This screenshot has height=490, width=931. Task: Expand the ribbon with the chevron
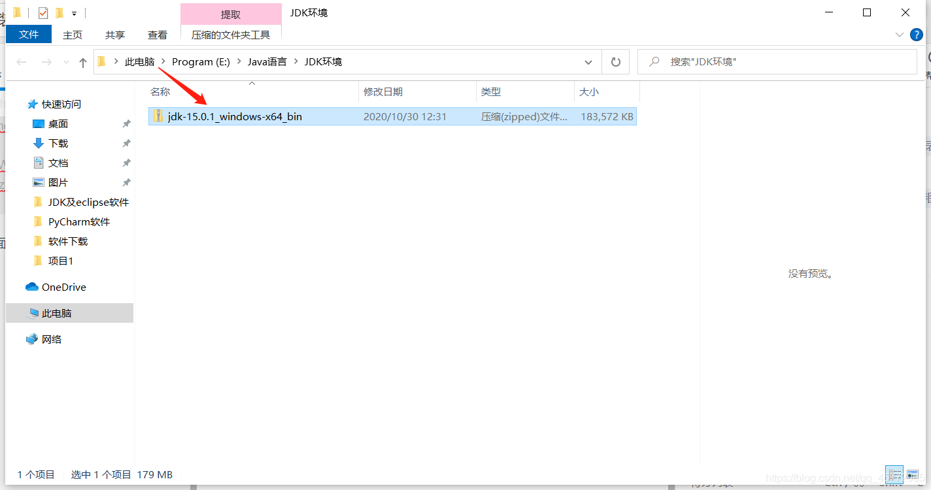coord(899,35)
